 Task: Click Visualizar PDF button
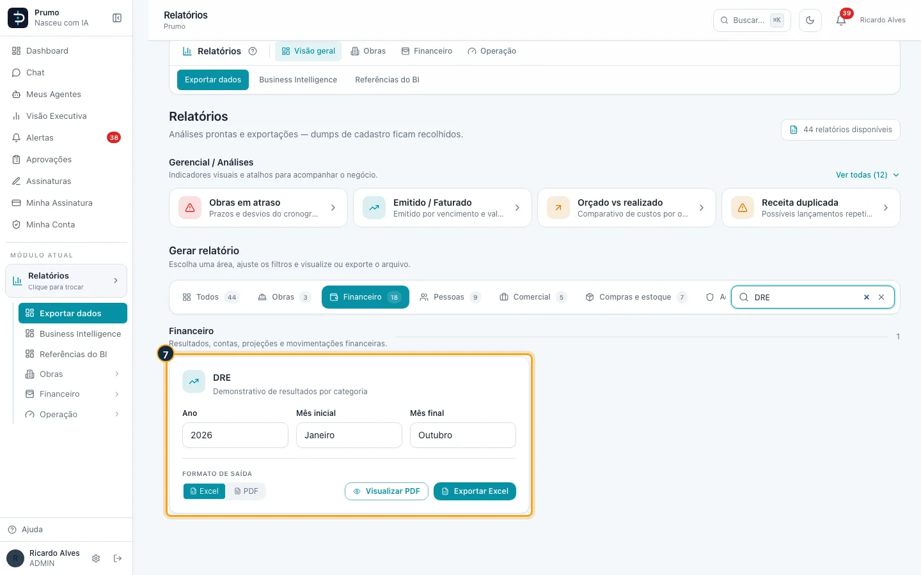click(386, 491)
